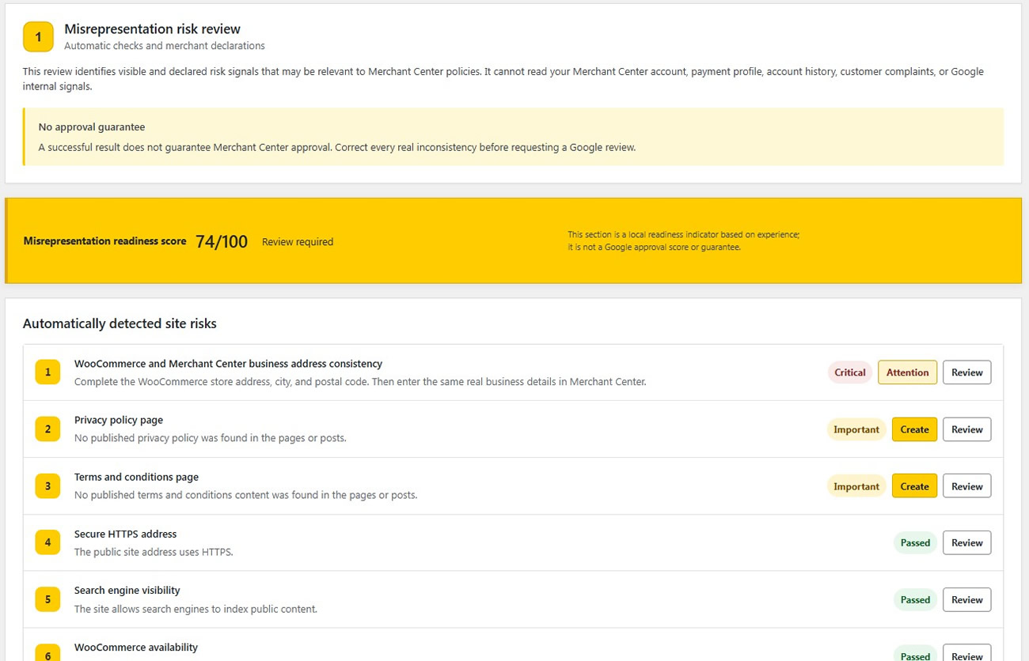Screen dimensions: 1029x661
Task: Click the Critical severity tag
Action: [850, 372]
